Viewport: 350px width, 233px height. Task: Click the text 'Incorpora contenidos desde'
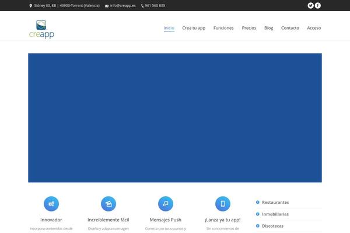click(51, 228)
